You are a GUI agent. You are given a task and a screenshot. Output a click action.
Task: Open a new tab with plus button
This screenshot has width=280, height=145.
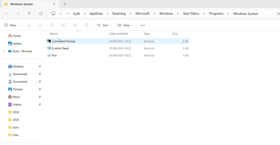(x=65, y=4)
